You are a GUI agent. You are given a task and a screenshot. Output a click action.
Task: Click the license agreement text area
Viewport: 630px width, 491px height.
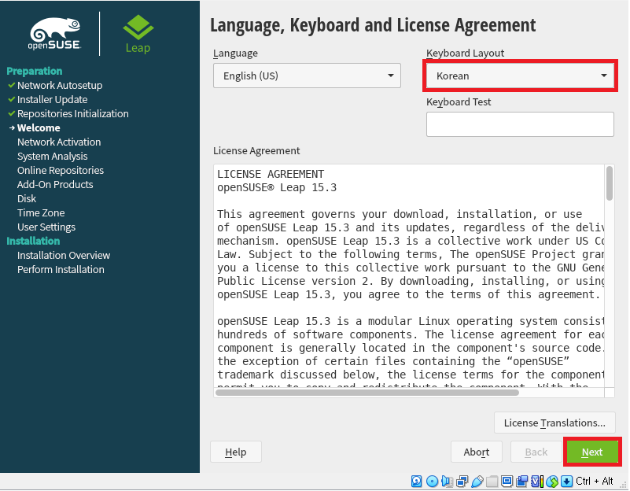click(409, 275)
